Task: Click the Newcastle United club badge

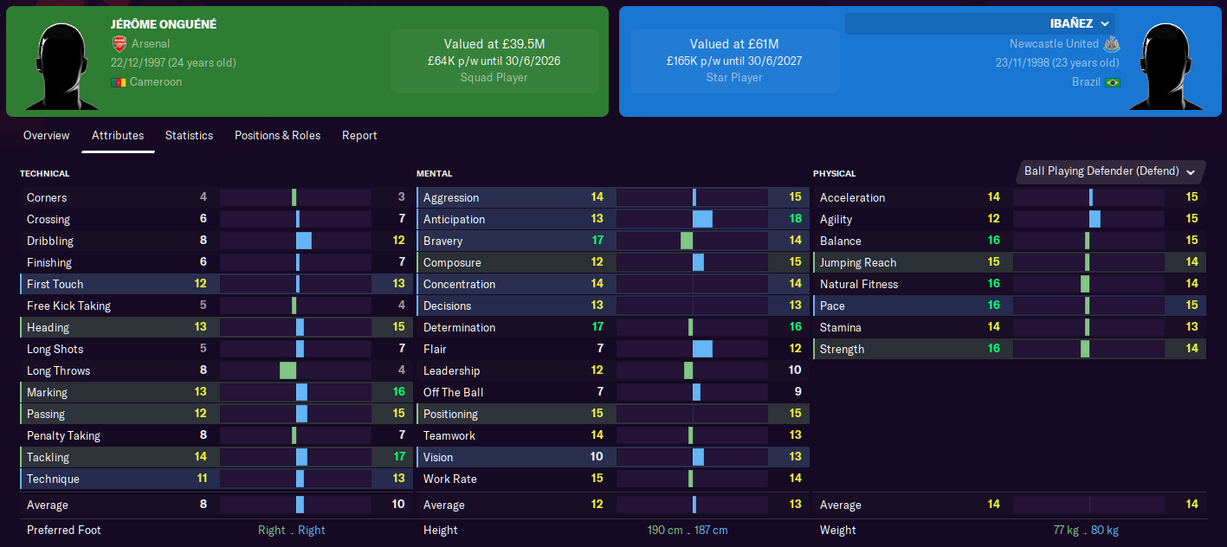Action: 1111,43
